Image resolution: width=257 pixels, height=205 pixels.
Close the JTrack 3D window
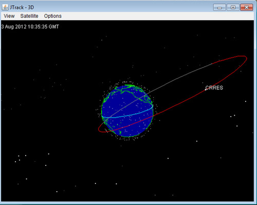pyautogui.click(x=247, y=8)
